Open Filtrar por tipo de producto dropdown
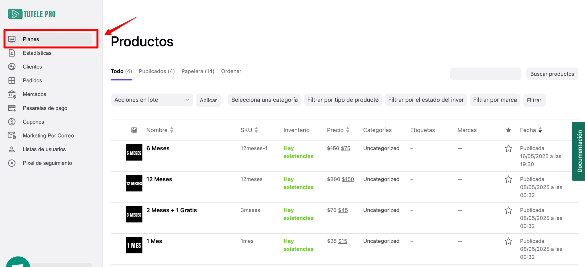The image size is (585, 267). click(x=343, y=100)
